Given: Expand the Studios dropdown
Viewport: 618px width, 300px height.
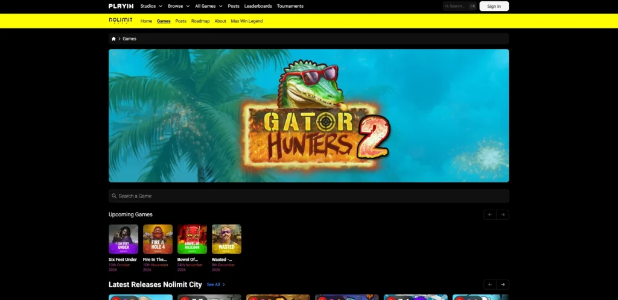Looking at the screenshot, I should pos(151,6).
